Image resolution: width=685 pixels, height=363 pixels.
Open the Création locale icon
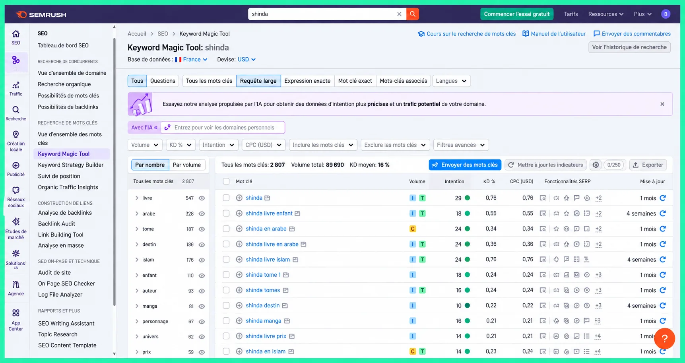coord(16,141)
